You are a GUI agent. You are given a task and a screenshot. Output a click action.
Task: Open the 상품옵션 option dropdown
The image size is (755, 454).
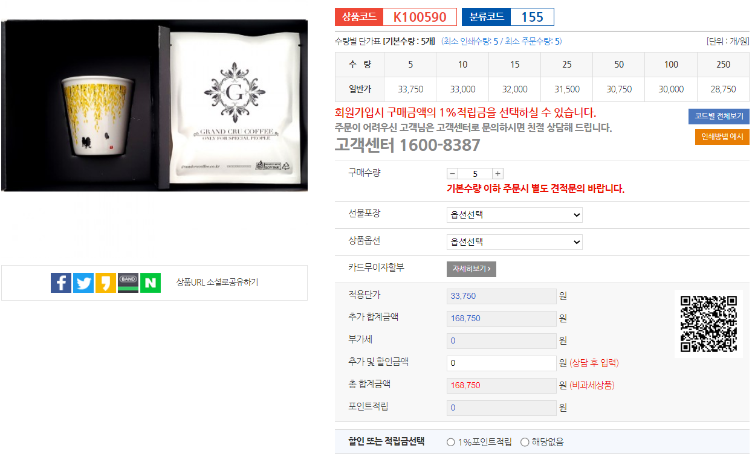click(x=514, y=242)
